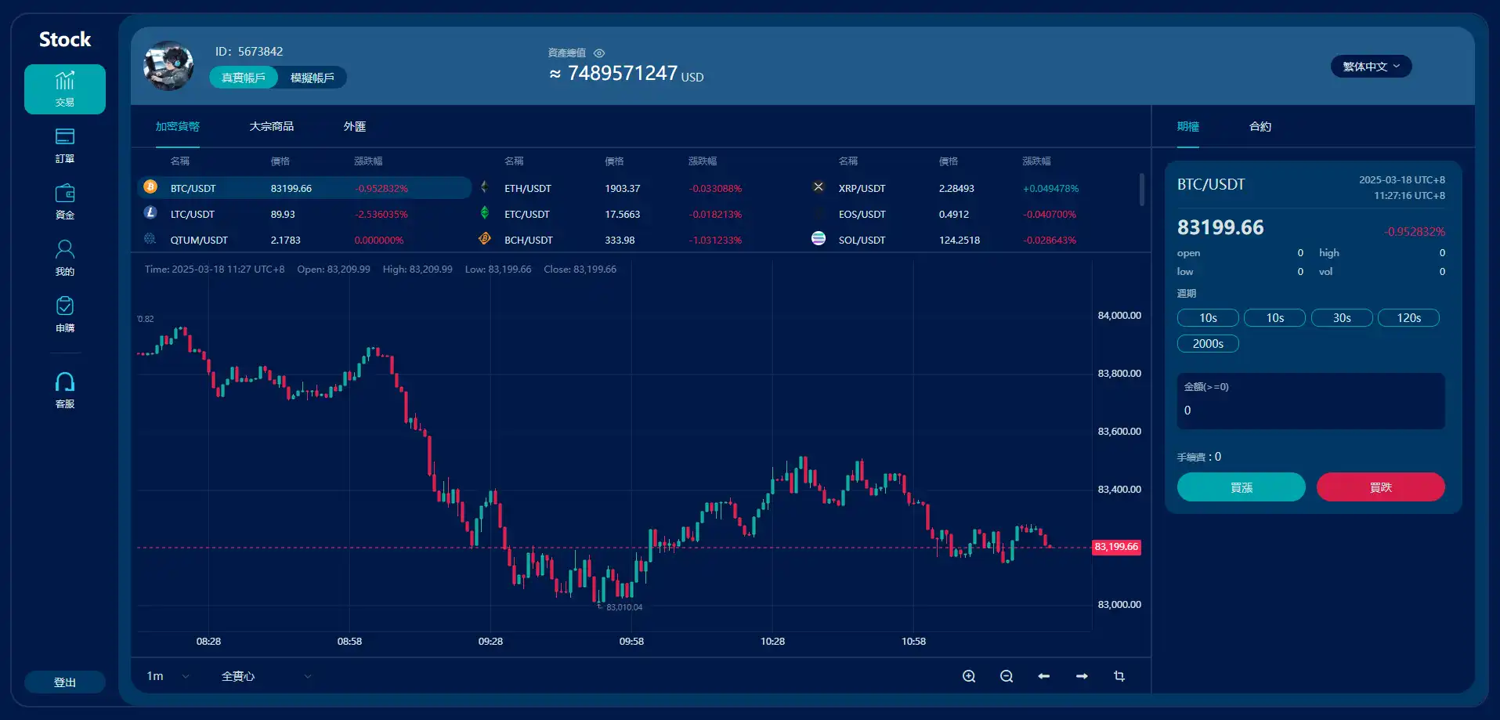Select the ETH/USDT market row
This screenshot has height=720, width=1500.
tap(638, 188)
